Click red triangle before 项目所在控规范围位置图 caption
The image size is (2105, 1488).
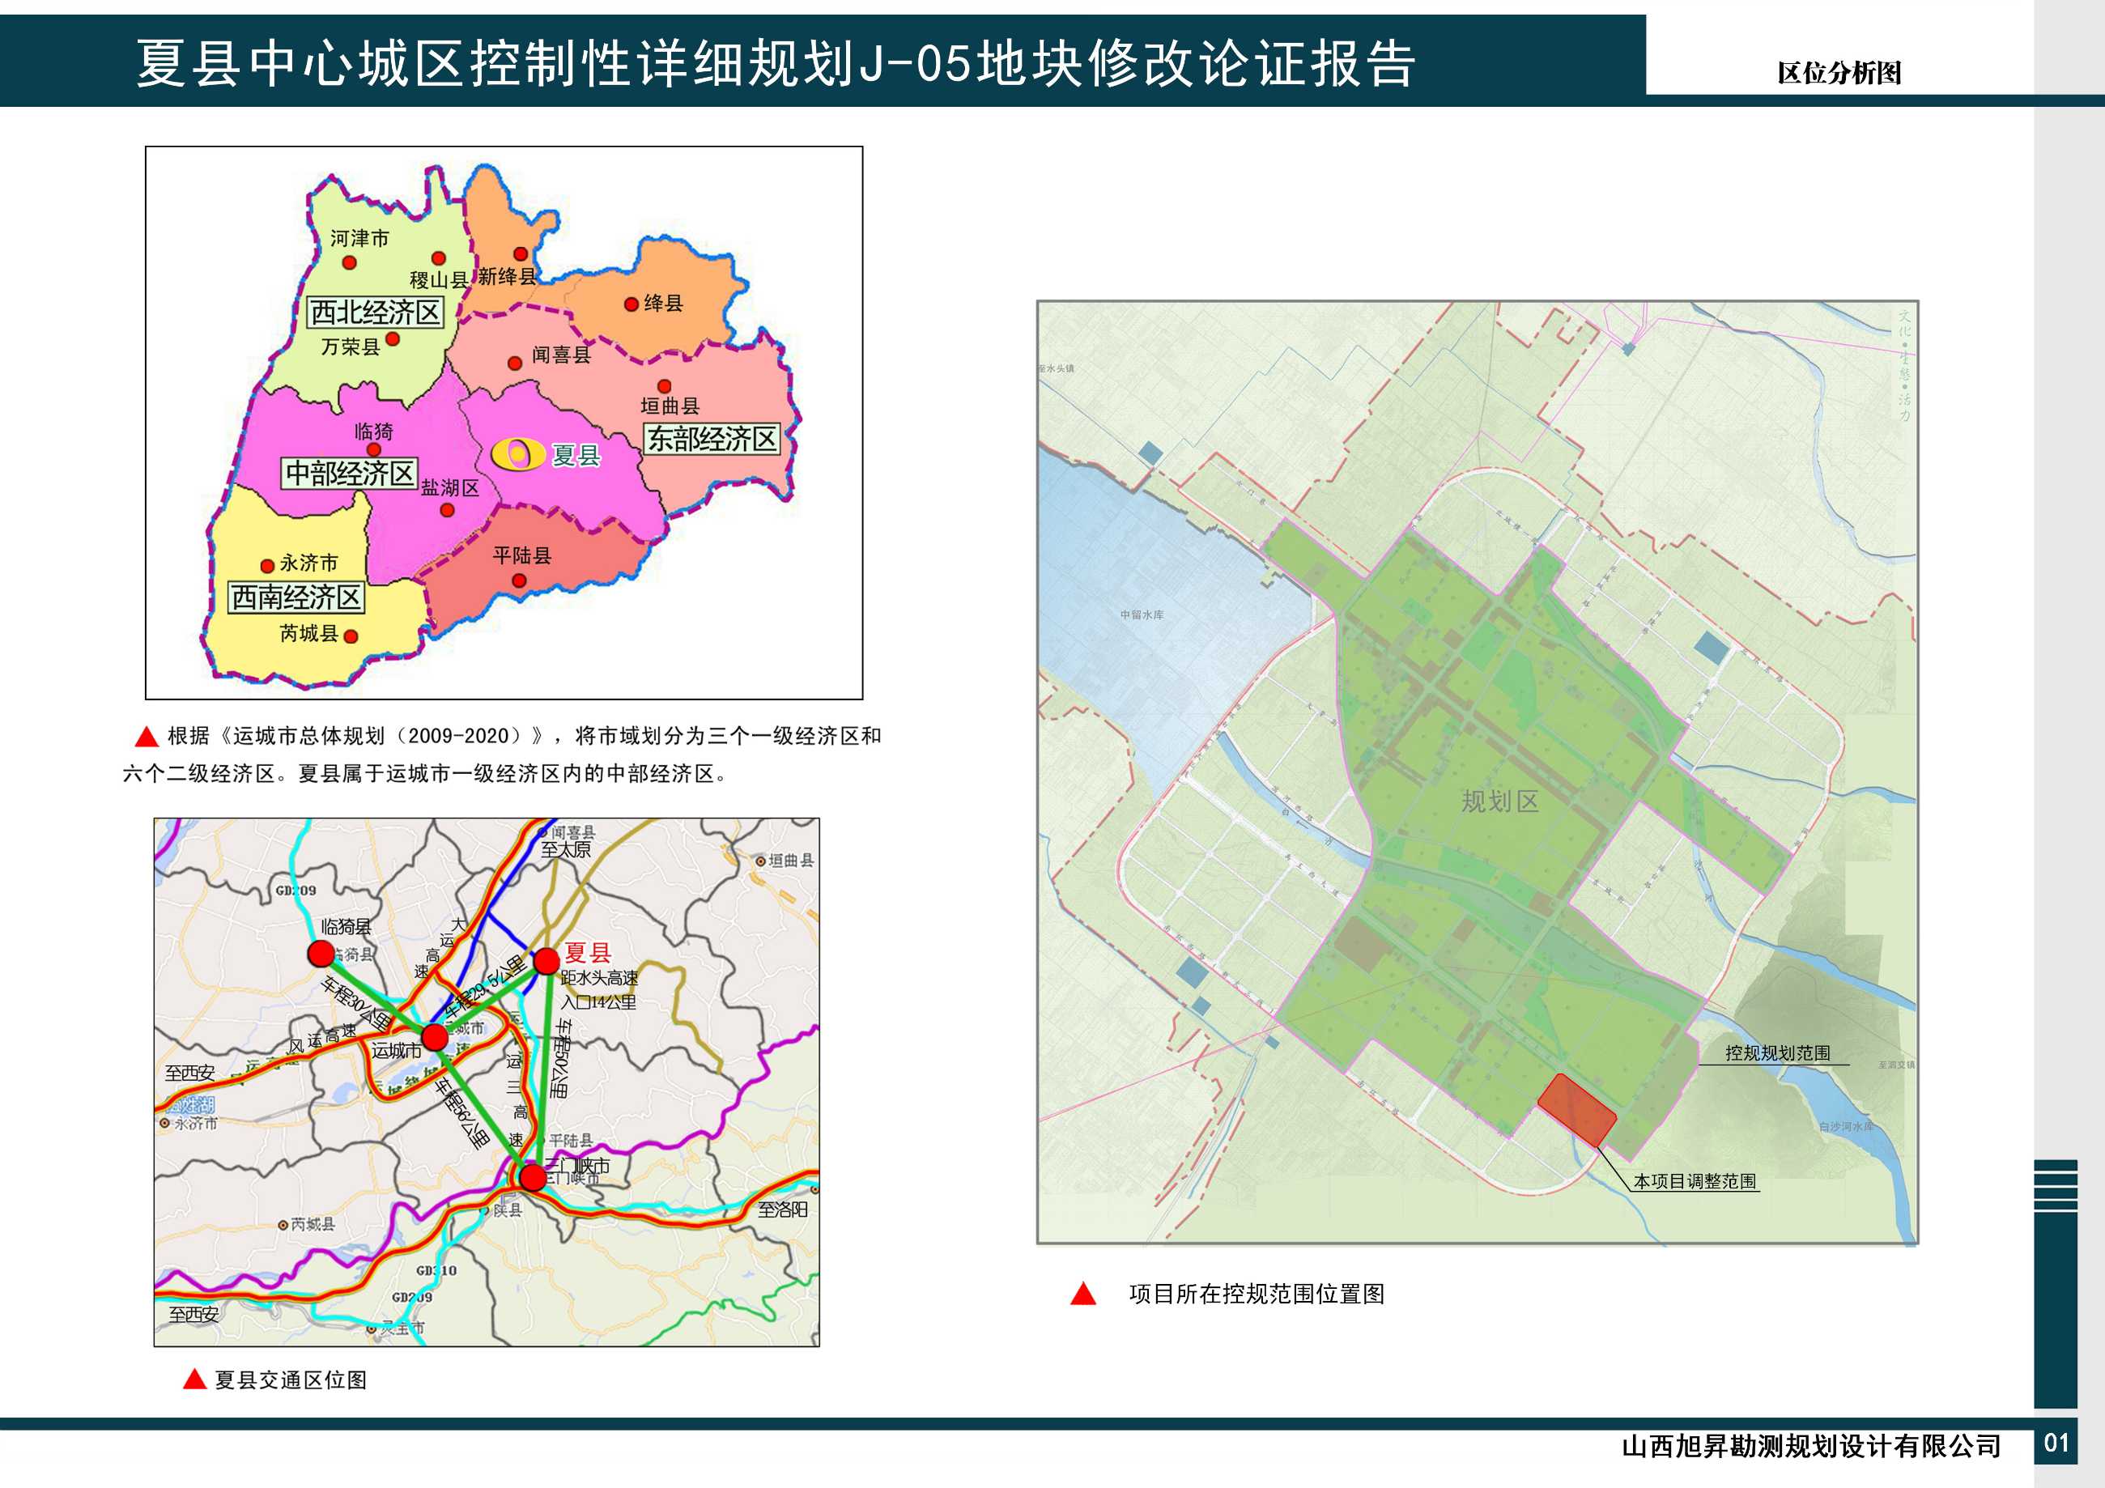(x=1084, y=1294)
